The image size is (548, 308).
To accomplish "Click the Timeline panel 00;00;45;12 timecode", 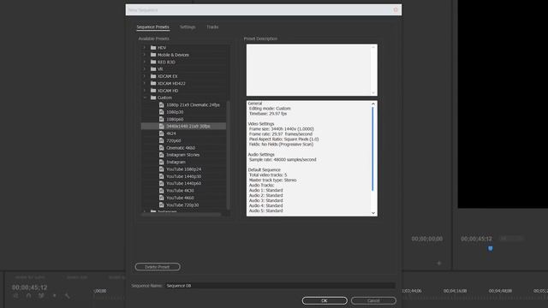I will point(29,287).
